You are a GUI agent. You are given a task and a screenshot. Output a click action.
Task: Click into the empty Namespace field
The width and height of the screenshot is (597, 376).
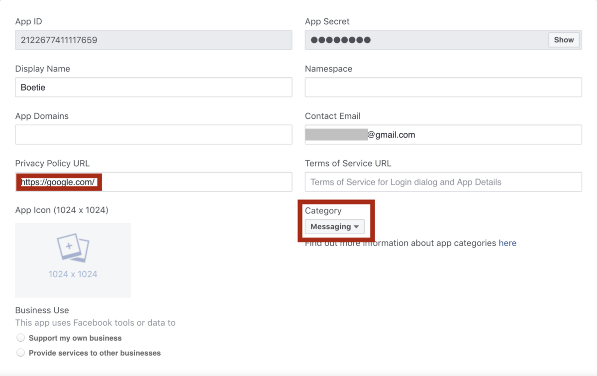coord(443,88)
